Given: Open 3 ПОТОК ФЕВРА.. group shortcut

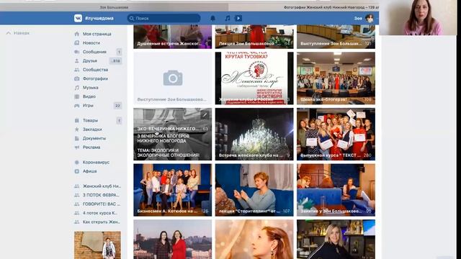Looking at the screenshot, I should (x=101, y=195).
